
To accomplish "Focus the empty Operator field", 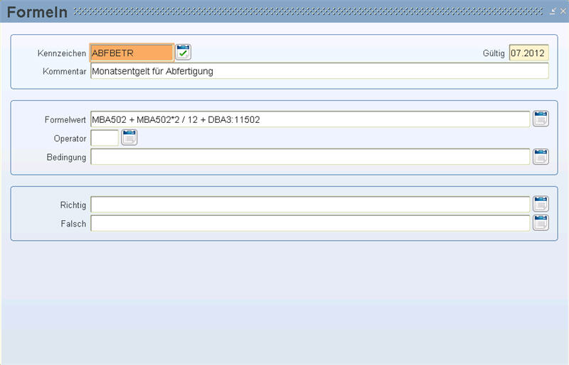I will point(105,138).
